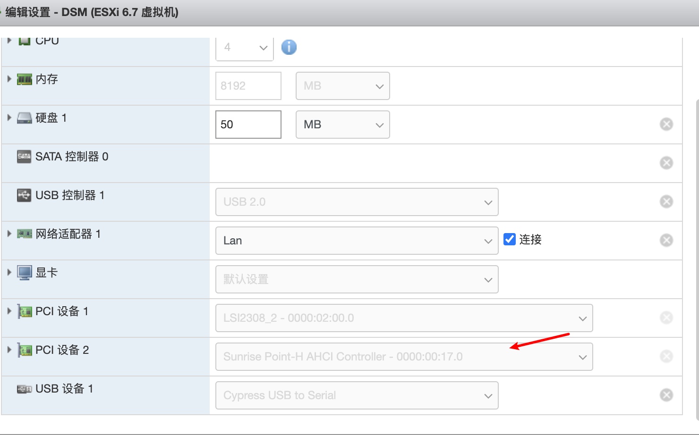The width and height of the screenshot is (699, 435).
Task: Expand the PCI 设备 1 row
Action: 9,311
